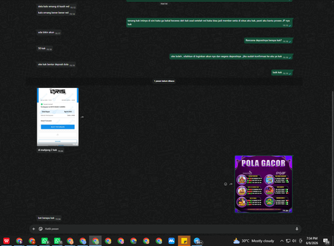The image size is (334, 246).
Task: Open the emoji and sticker picker
Action: tap(41, 229)
